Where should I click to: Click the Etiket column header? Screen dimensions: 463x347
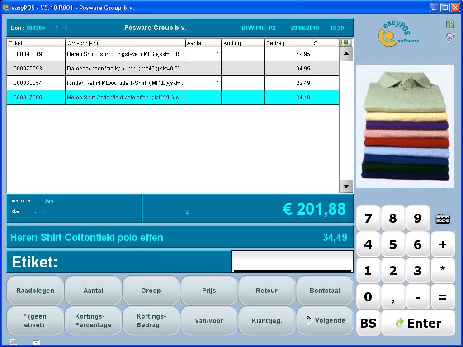(x=36, y=43)
